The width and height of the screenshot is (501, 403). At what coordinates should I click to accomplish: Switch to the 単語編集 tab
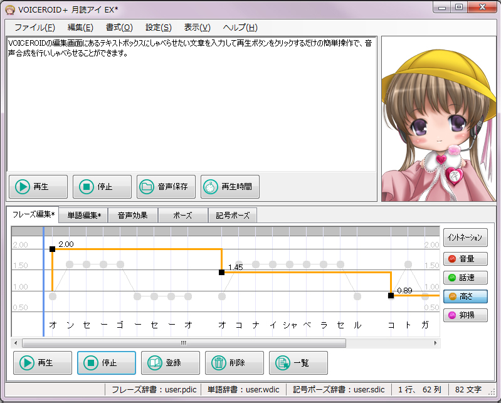84,216
